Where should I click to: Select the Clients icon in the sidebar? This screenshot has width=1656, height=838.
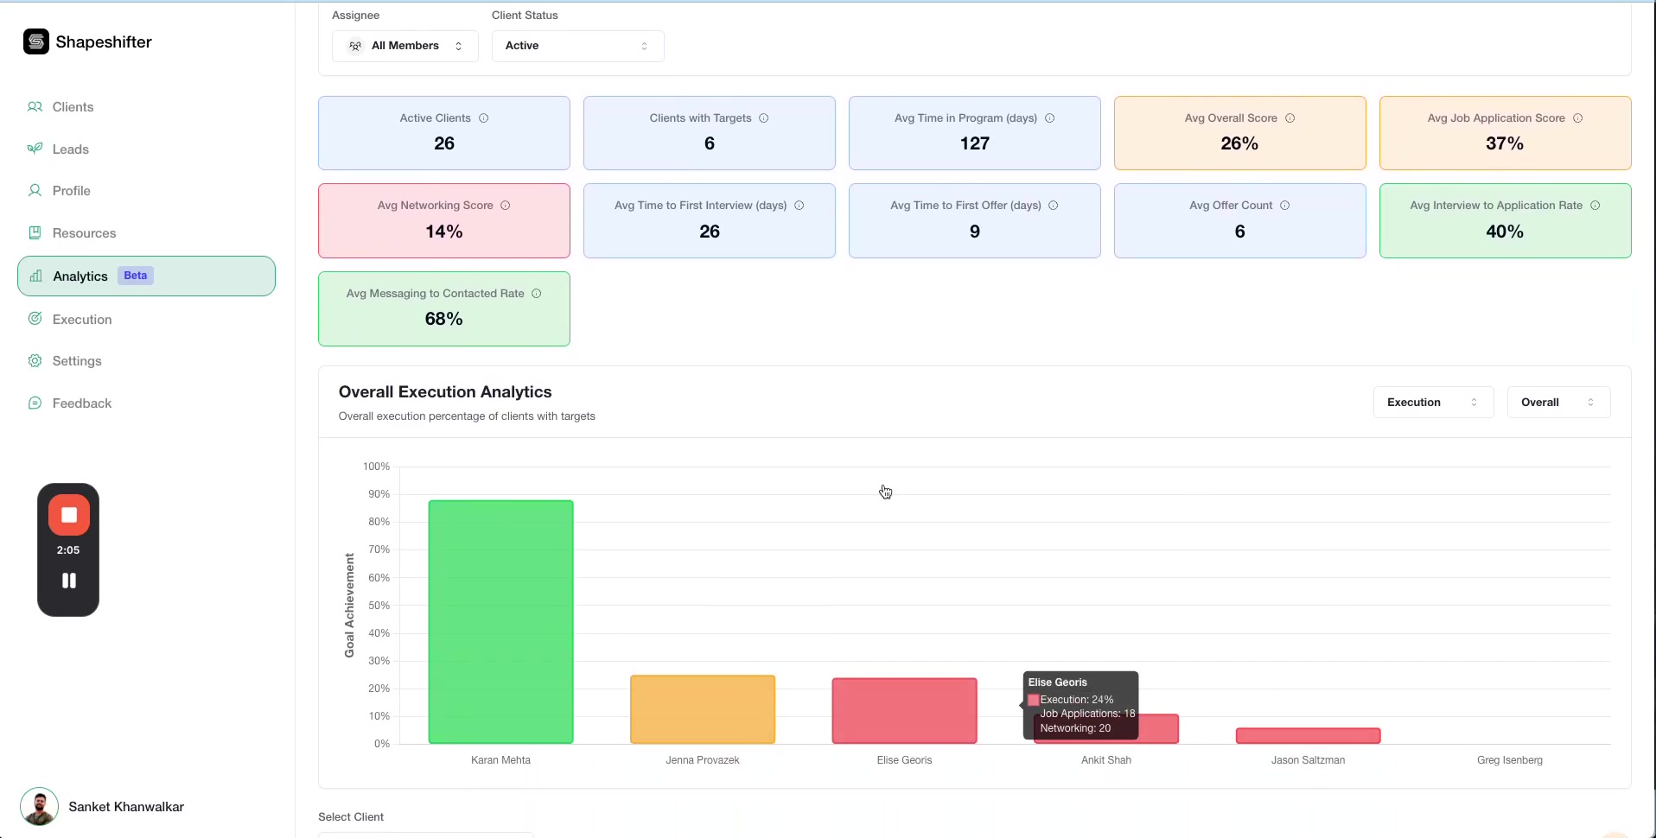(35, 106)
